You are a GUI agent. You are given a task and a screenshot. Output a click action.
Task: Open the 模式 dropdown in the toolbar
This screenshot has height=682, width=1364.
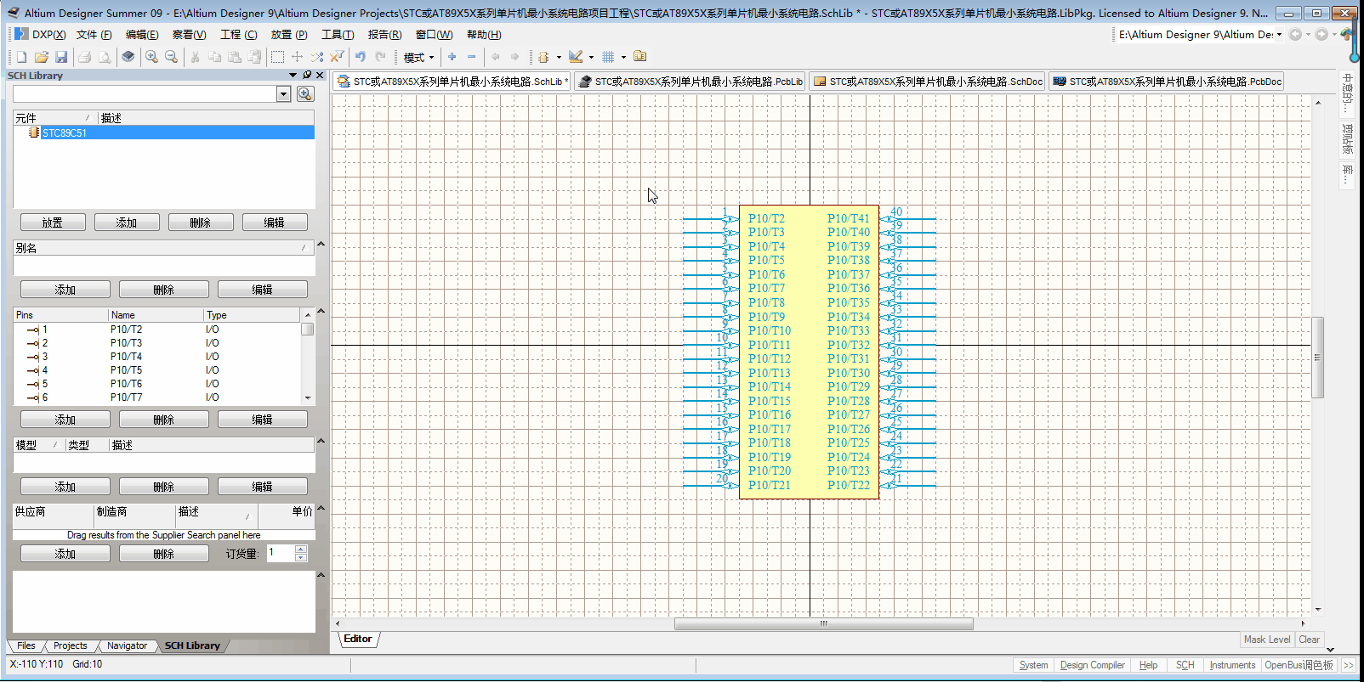coord(418,57)
